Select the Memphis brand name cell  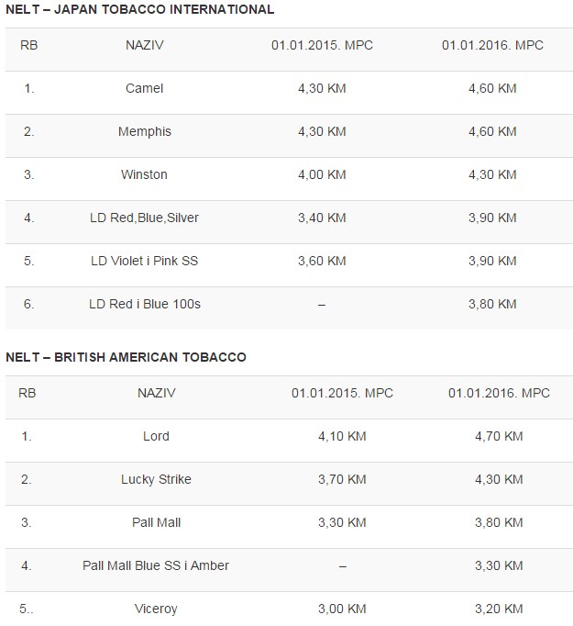144,131
